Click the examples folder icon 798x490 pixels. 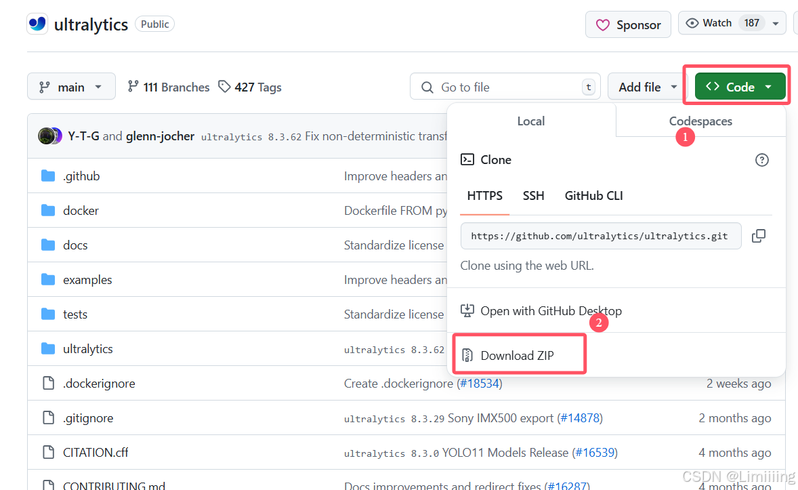(48, 280)
